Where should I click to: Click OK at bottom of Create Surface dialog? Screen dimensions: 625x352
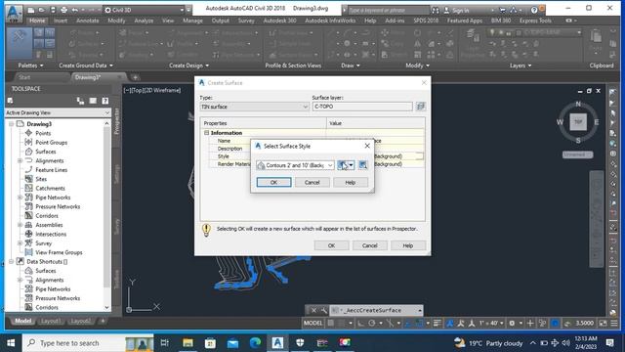coord(331,245)
